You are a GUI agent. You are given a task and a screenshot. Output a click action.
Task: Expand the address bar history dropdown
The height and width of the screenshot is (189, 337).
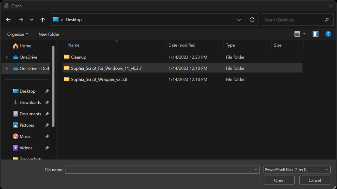pos(239,20)
